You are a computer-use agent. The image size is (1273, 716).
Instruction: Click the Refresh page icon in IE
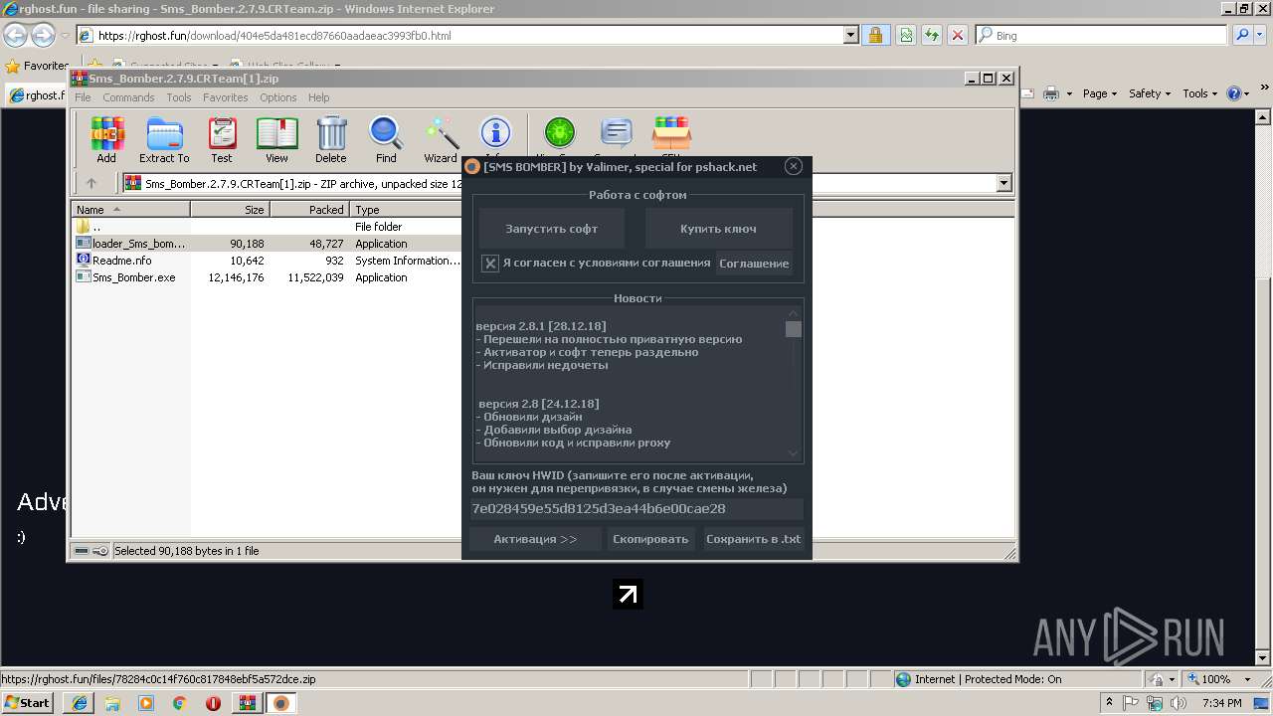(x=931, y=35)
